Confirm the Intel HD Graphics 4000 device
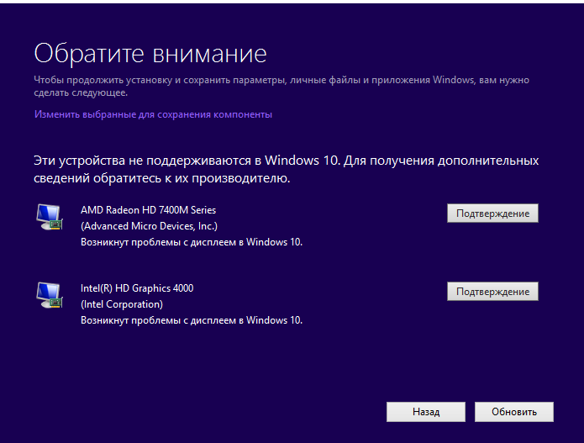Screen dimensions: 584x443 492,292
